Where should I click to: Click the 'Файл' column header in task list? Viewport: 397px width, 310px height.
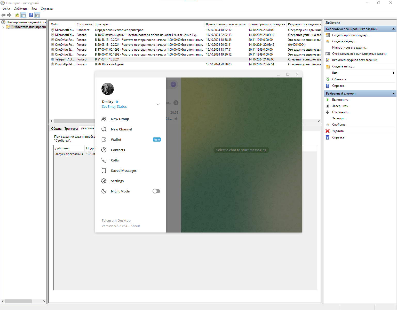pyautogui.click(x=62, y=24)
